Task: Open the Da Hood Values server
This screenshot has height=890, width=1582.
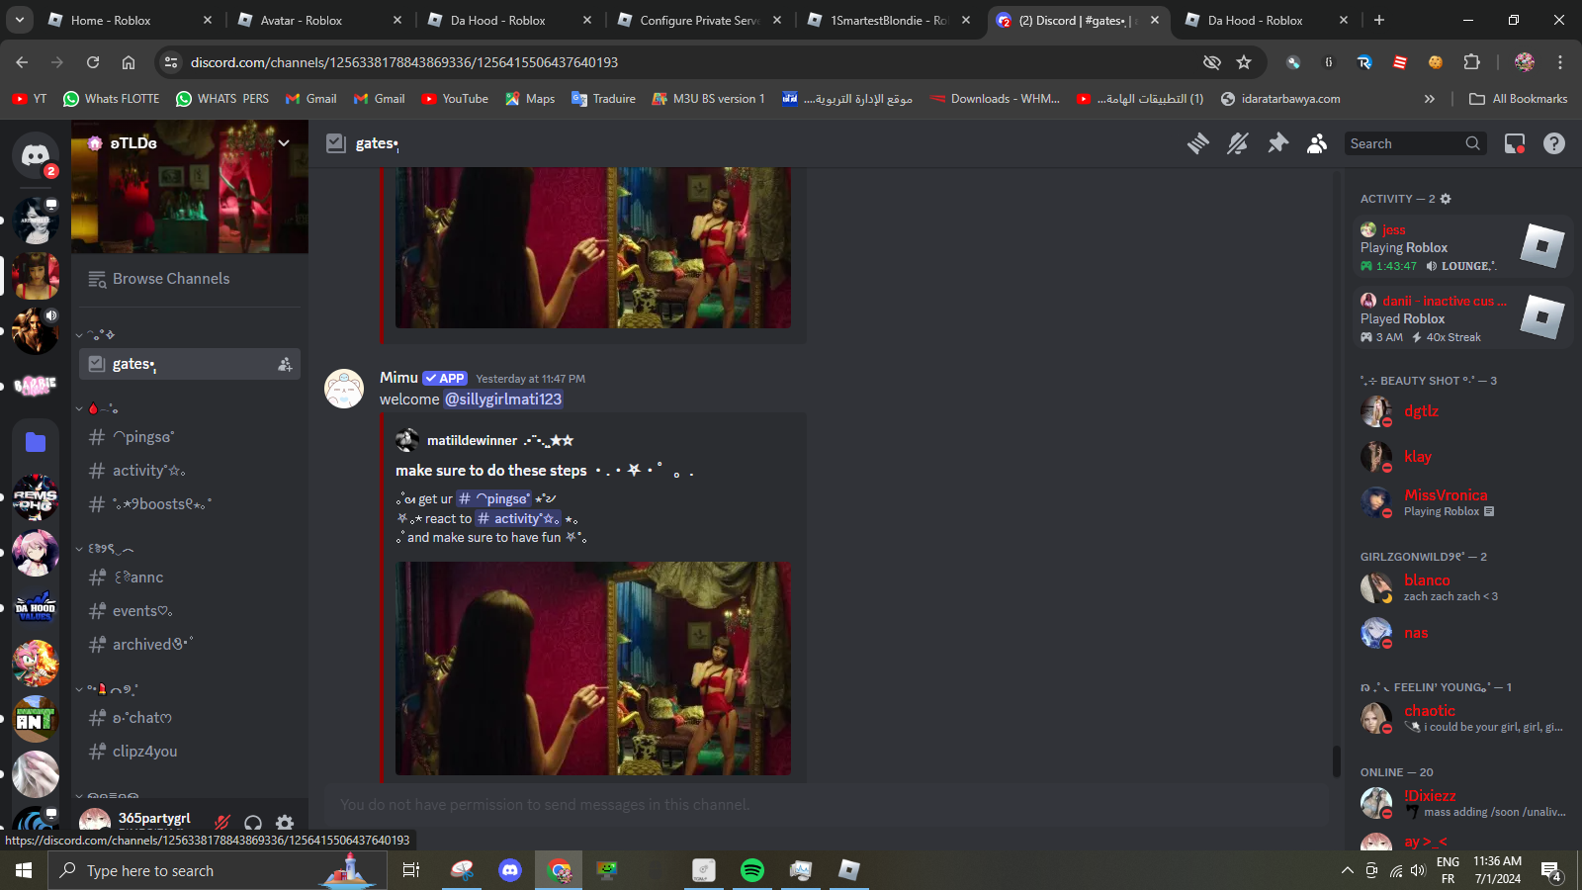Action: pyautogui.click(x=36, y=608)
